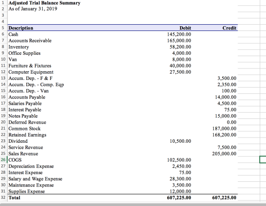Select Accounts Receivable debit 165,000.00
This screenshot has width=266, height=206.
[x=179, y=40]
